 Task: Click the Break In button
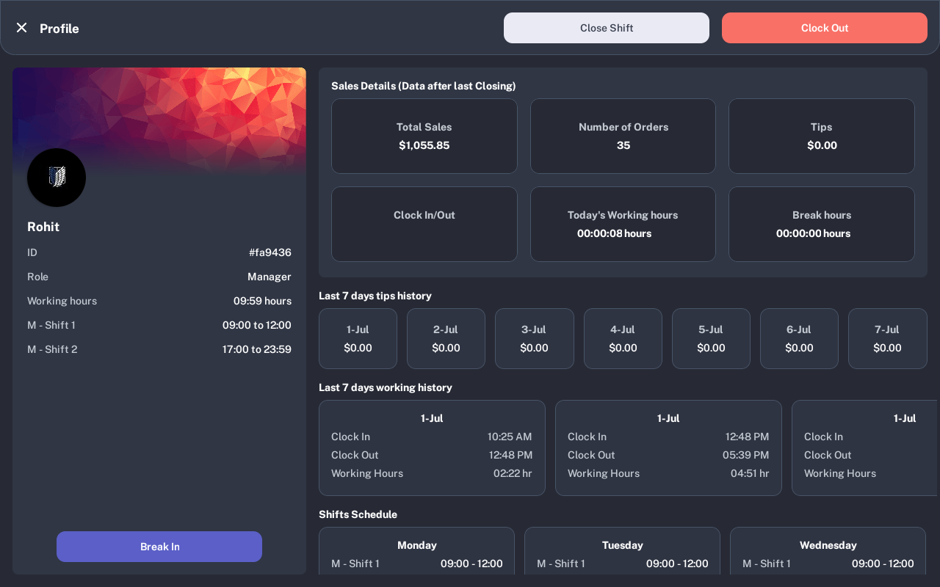[159, 547]
